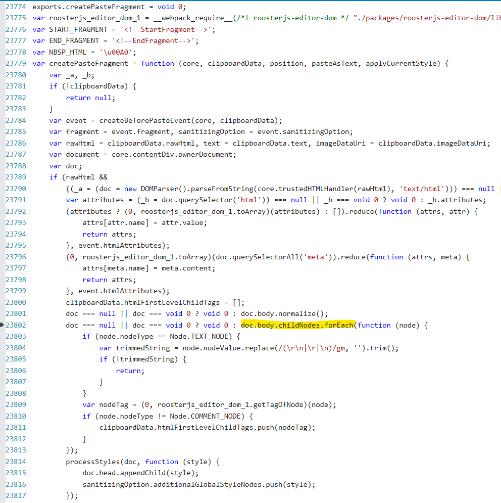
Task: Select the highlighted doc.body.childNodes.forEach expression
Action: [x=298, y=325]
